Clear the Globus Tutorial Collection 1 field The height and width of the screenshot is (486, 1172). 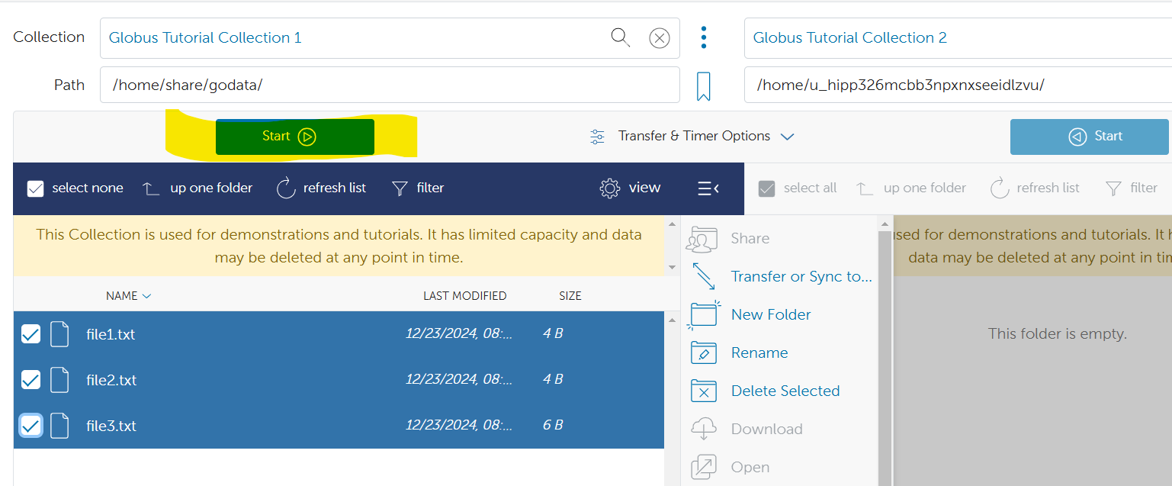click(659, 37)
